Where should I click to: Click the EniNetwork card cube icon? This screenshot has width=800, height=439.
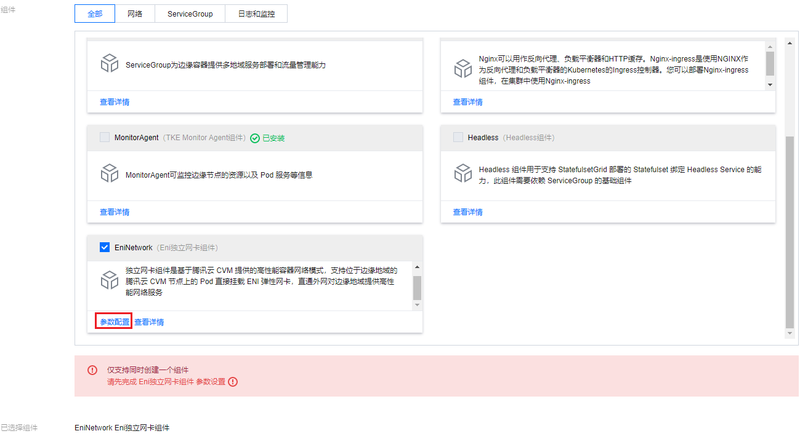pyautogui.click(x=110, y=280)
